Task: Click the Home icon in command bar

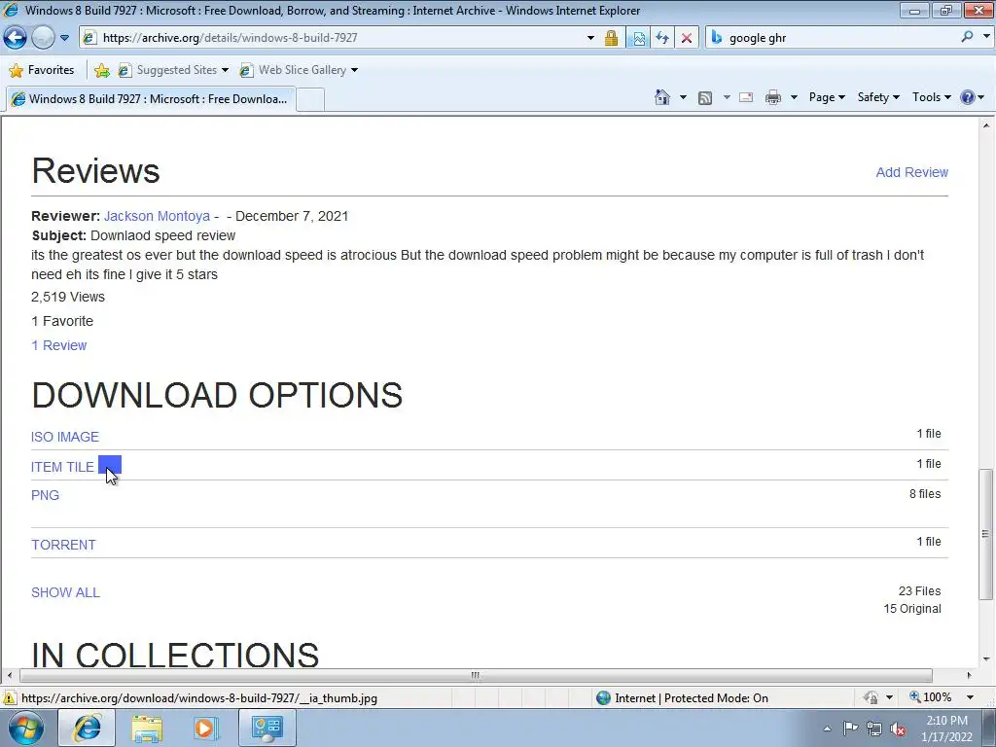Action: 662,97
